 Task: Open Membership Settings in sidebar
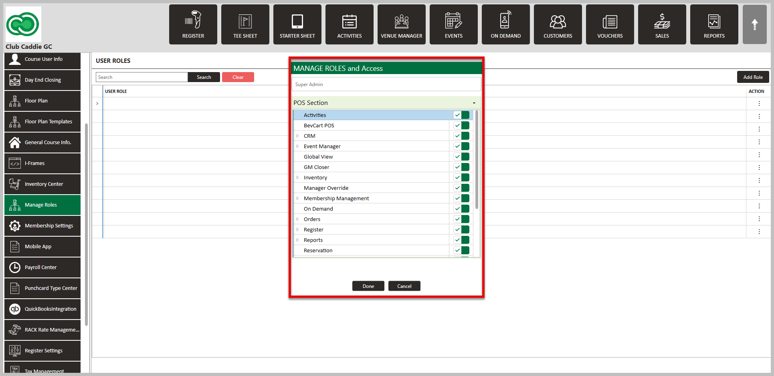42,226
